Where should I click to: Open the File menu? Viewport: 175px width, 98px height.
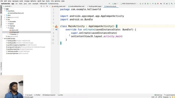pos(2,1)
